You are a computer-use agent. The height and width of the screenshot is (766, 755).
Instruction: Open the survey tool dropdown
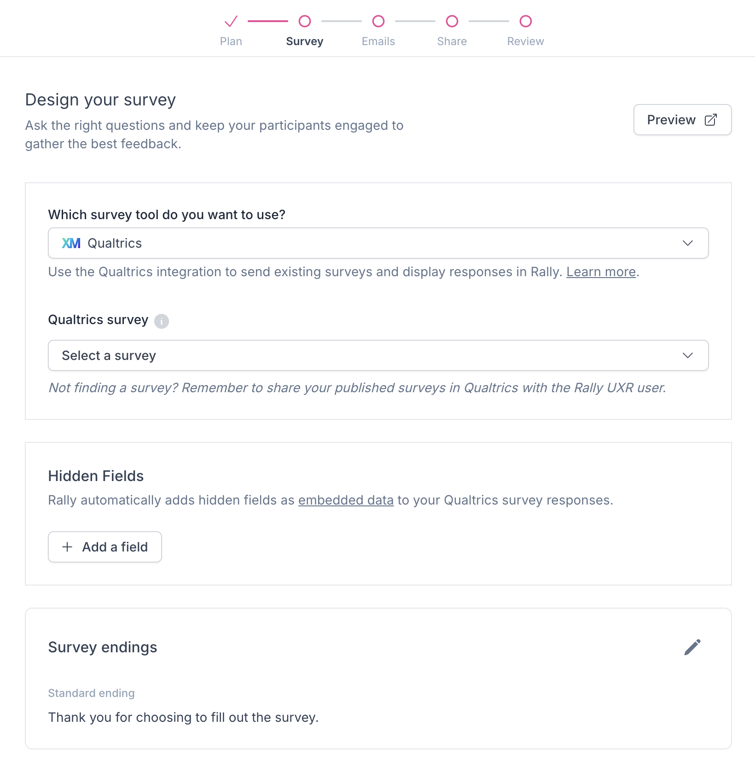coord(377,243)
